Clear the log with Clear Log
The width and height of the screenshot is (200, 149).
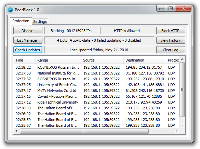click(171, 50)
